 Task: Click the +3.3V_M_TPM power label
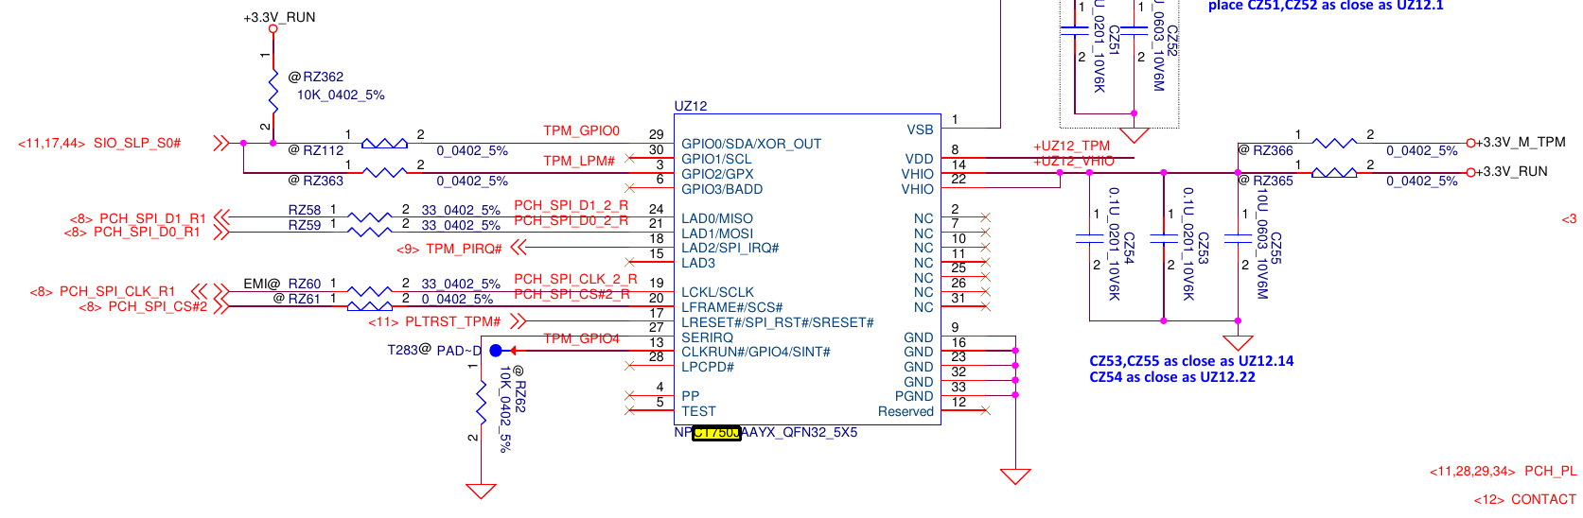coord(1521,142)
